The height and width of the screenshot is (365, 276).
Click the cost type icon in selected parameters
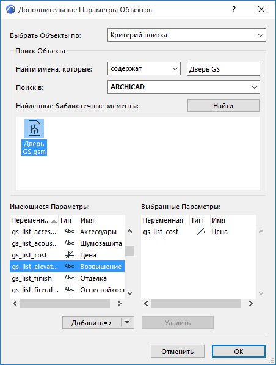(200, 232)
